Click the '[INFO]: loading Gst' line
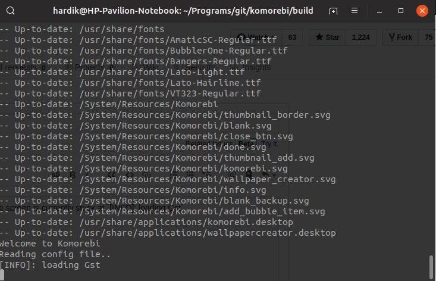The width and height of the screenshot is (436, 281). [x=50, y=265]
